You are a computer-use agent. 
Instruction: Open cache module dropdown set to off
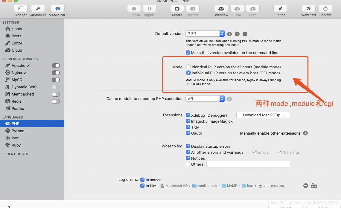pyautogui.click(x=205, y=99)
